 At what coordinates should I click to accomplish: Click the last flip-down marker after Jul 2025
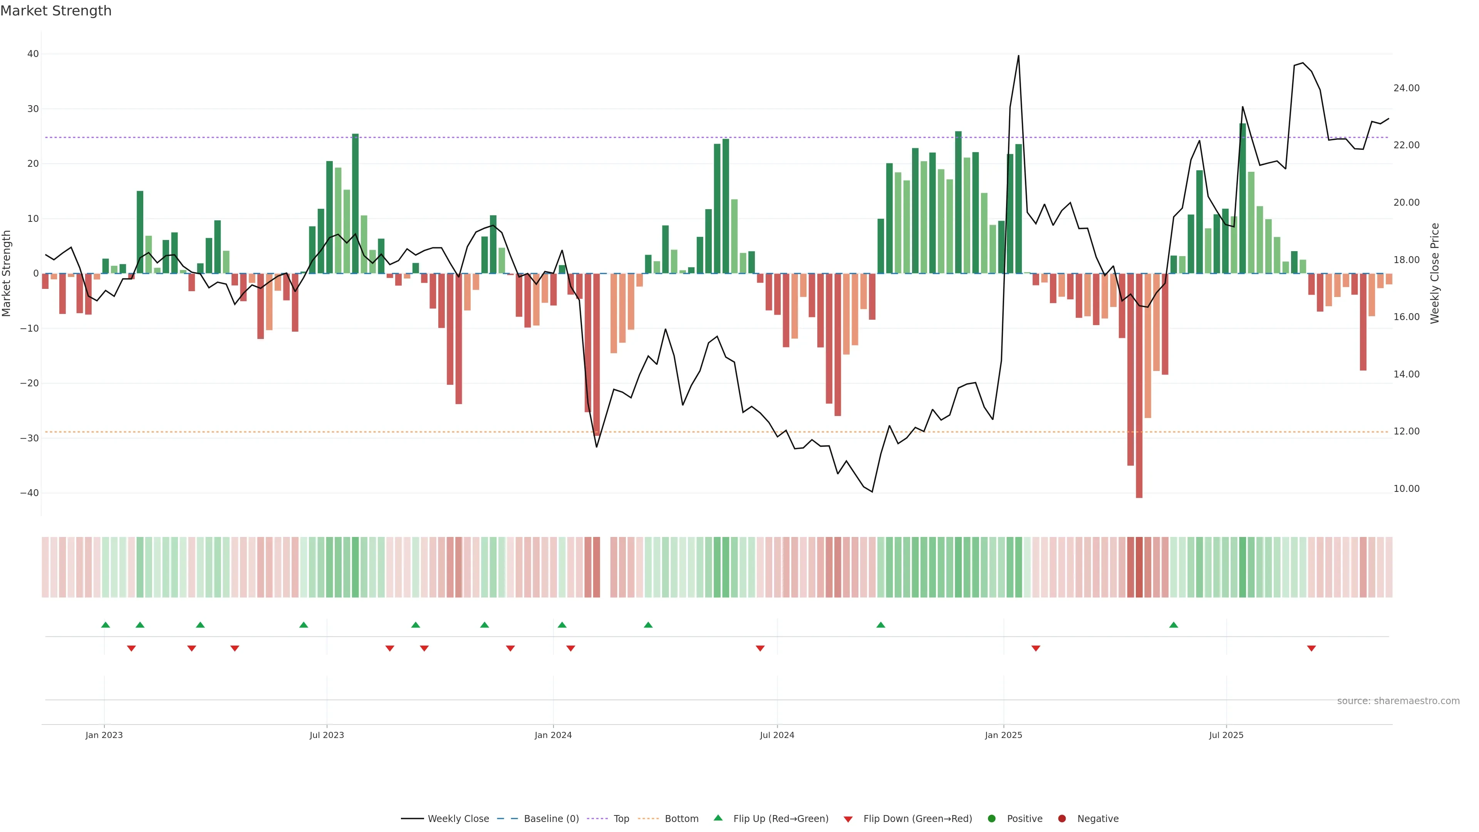1311,648
